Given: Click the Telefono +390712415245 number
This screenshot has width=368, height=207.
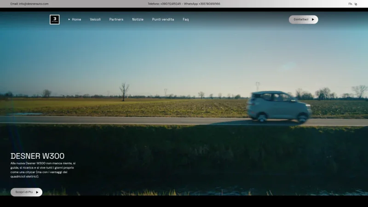Looking at the screenshot, I should coord(171,4).
